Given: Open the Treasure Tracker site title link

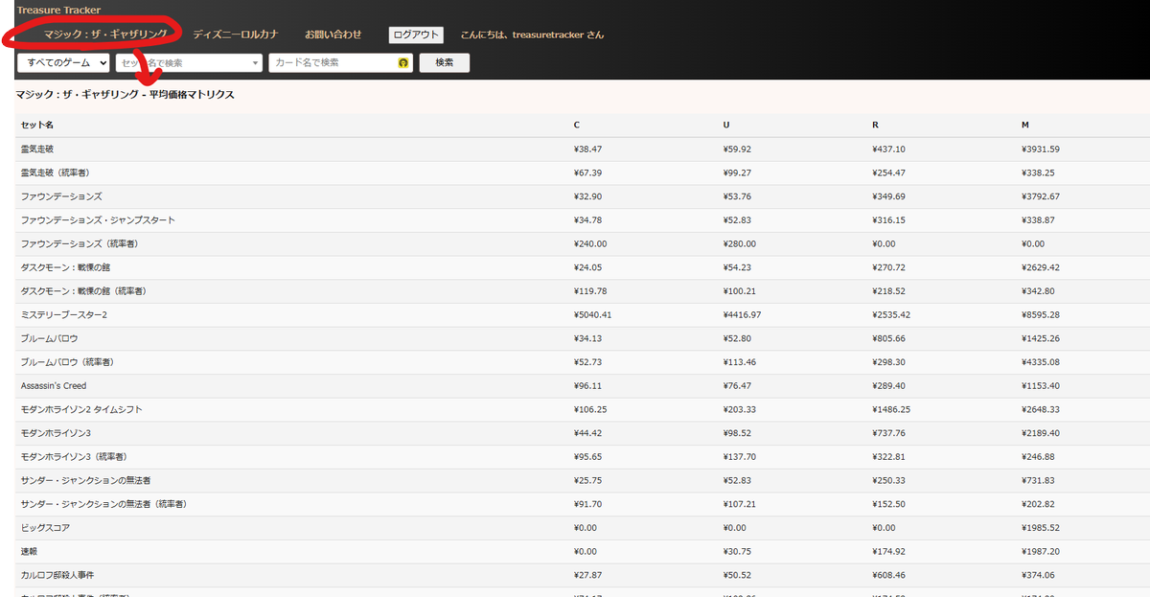Looking at the screenshot, I should (x=58, y=11).
